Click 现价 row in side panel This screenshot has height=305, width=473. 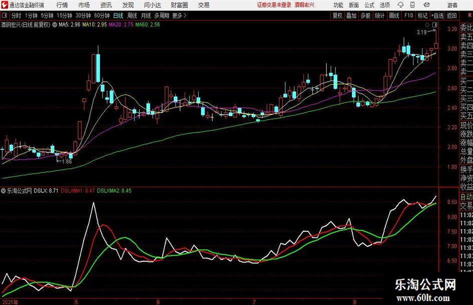click(x=466, y=125)
